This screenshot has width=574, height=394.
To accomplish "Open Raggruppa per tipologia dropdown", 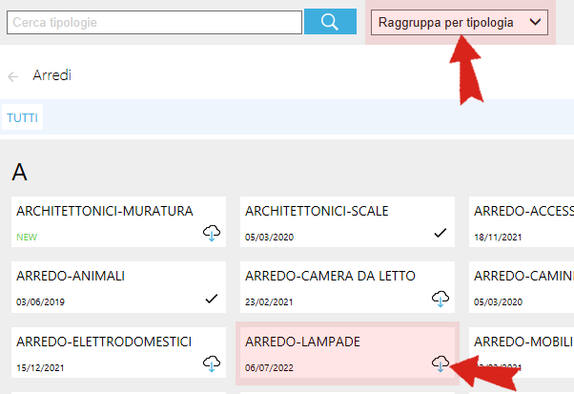I will [x=460, y=23].
